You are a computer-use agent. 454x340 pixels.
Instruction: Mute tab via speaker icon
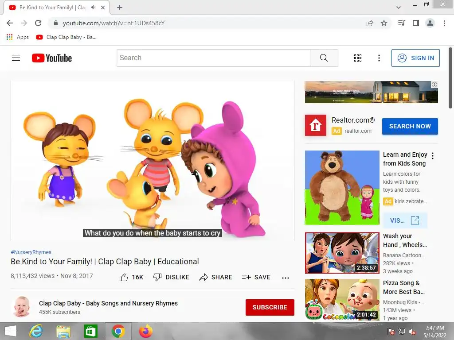click(x=93, y=8)
